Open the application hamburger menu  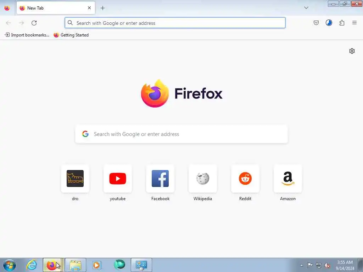(354, 23)
